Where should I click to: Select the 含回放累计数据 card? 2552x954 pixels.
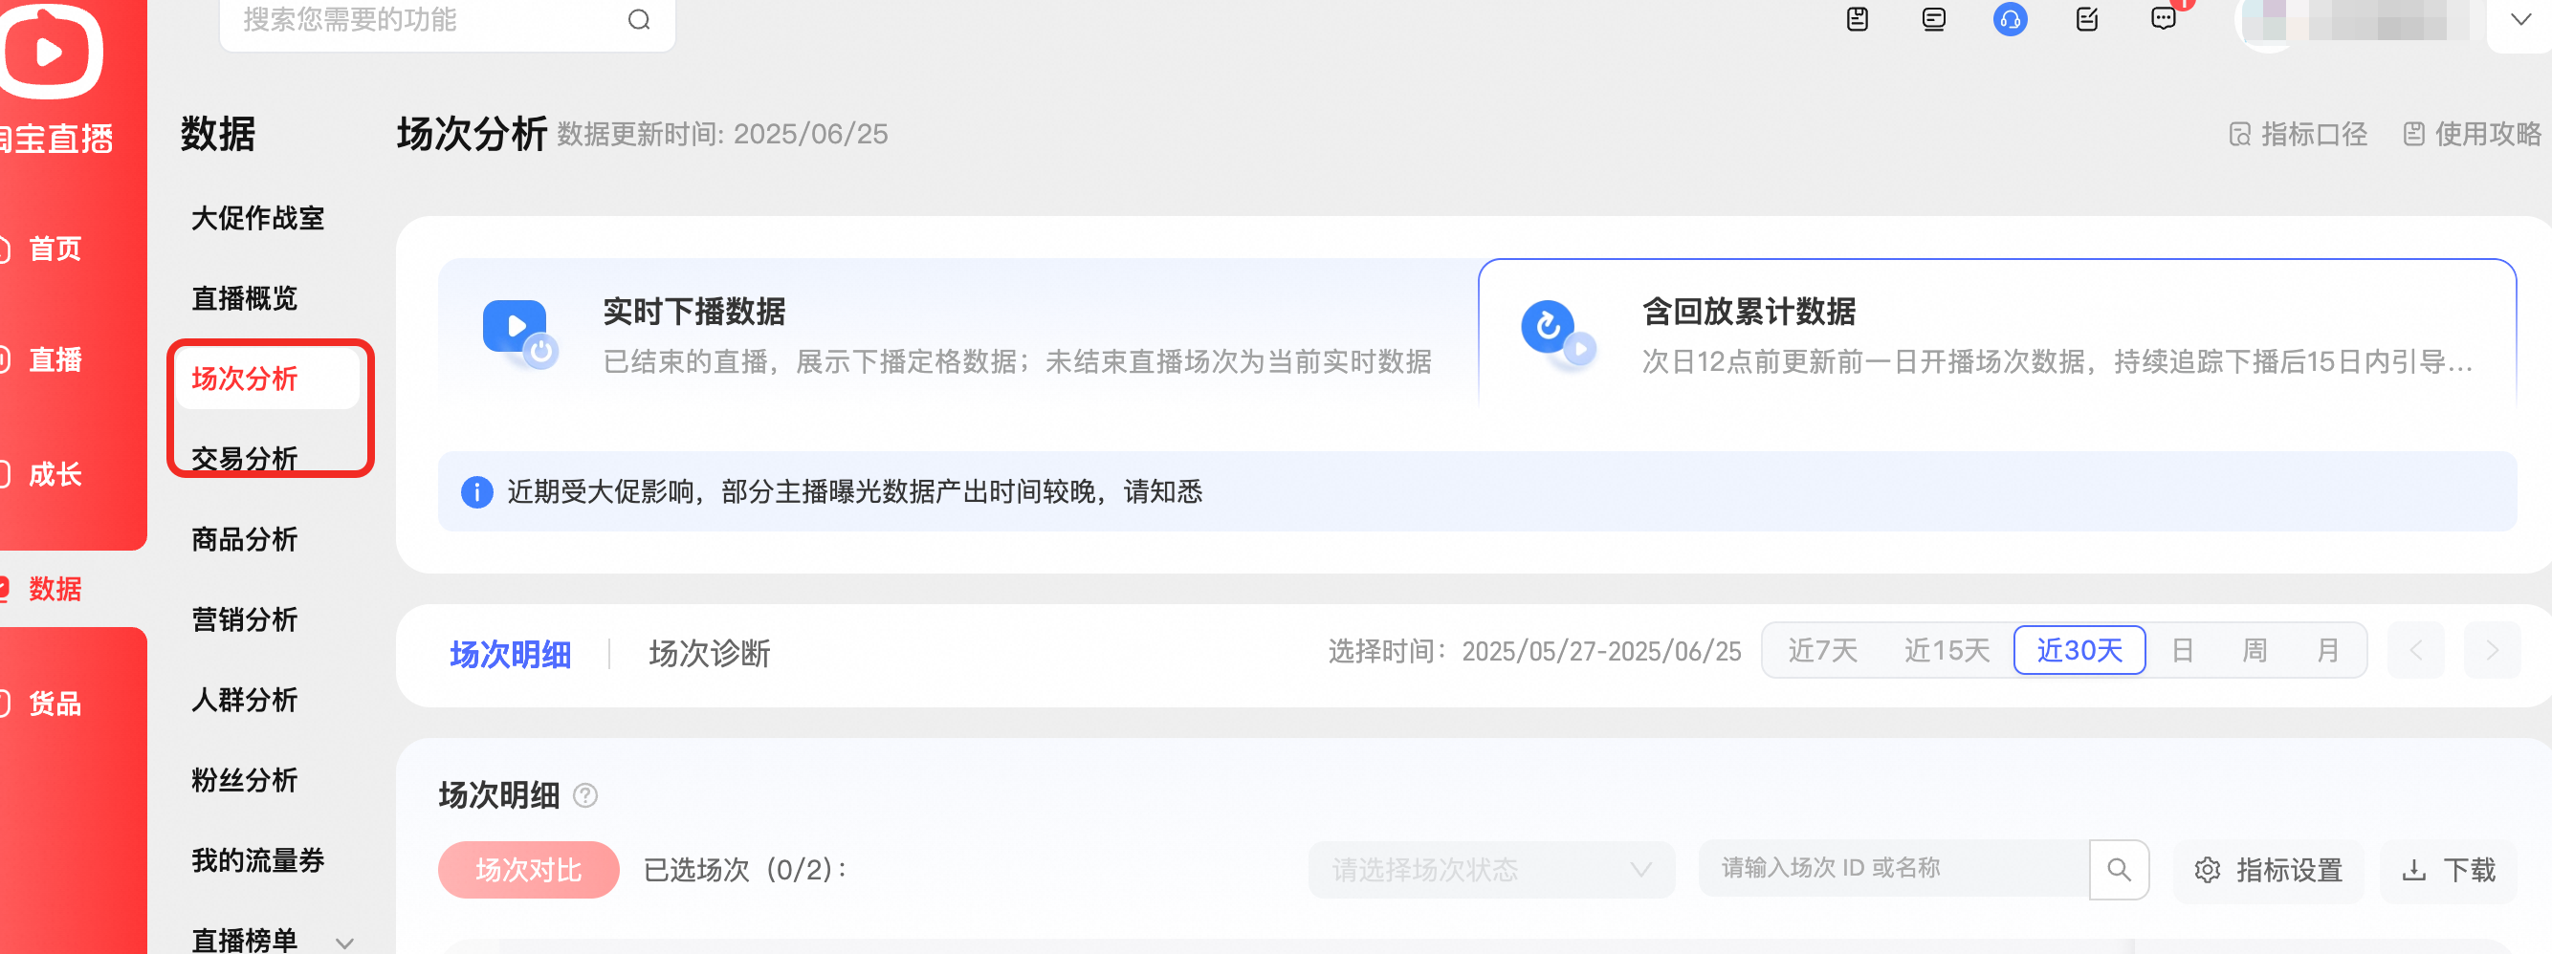pos(1997,334)
